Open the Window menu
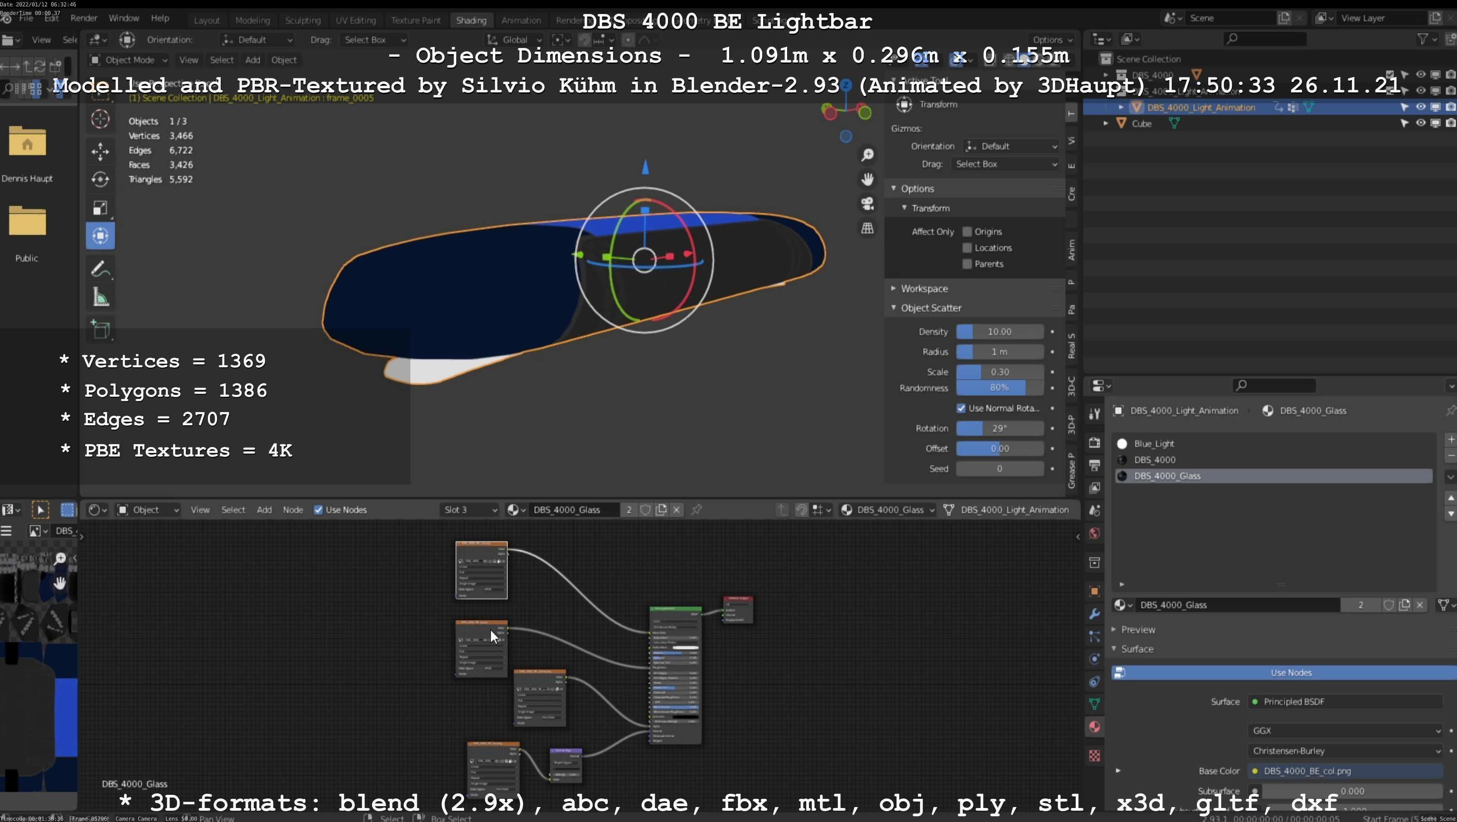 [123, 18]
